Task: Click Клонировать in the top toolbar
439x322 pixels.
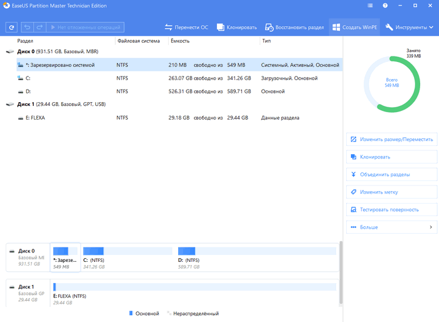Action: 237,28
